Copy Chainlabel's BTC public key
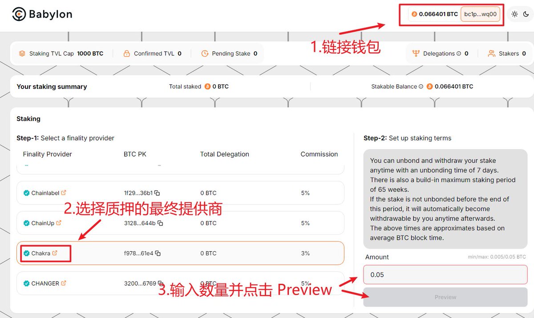Image resolution: width=534 pixels, height=318 pixels. [158, 193]
